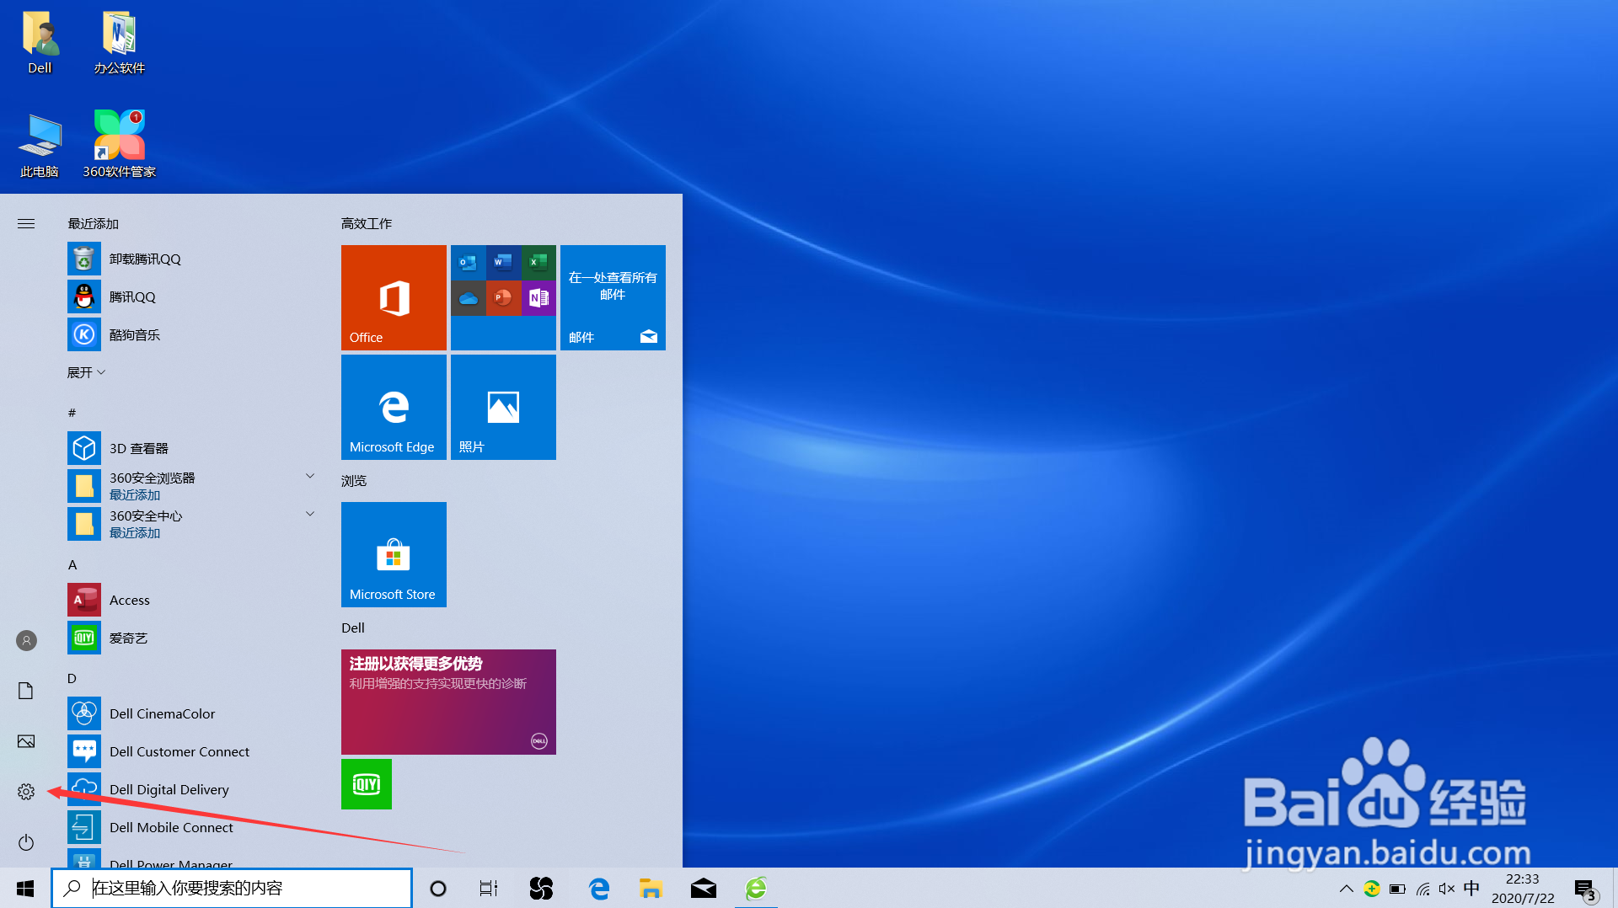
Task: Click the Outlook icon in the Office apps tile
Action: pos(468,263)
